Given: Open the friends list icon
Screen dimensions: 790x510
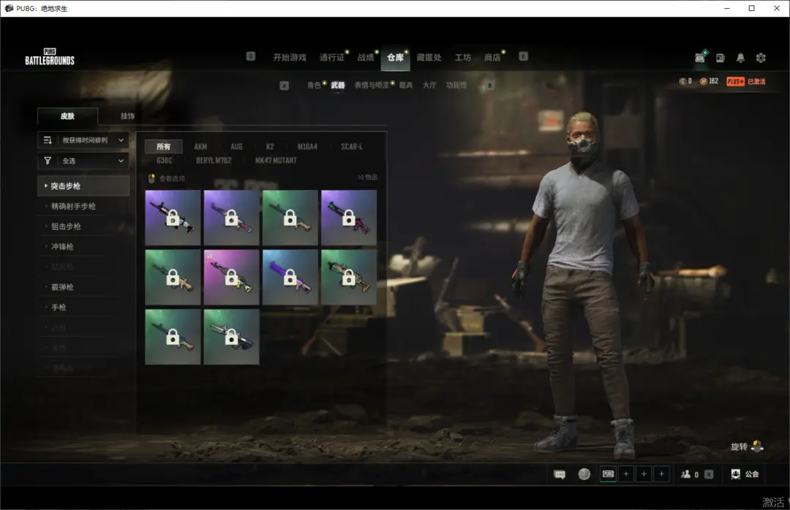Looking at the screenshot, I should [685, 474].
